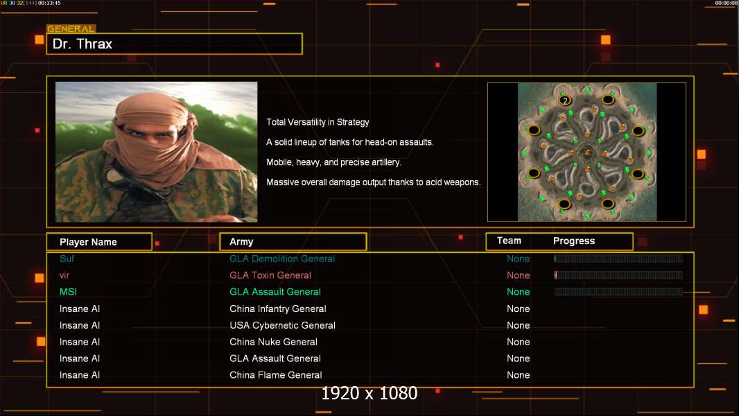The image size is (739, 416).
Task: Click 'Mobile, heavy, and precise artillery' line
Action: [x=333, y=162]
